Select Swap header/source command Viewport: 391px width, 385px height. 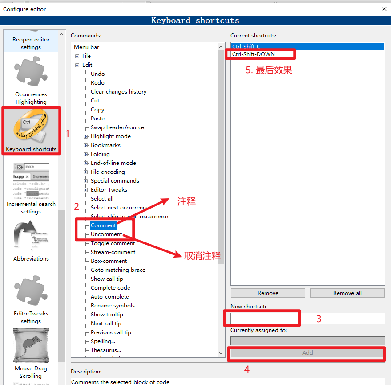point(117,127)
